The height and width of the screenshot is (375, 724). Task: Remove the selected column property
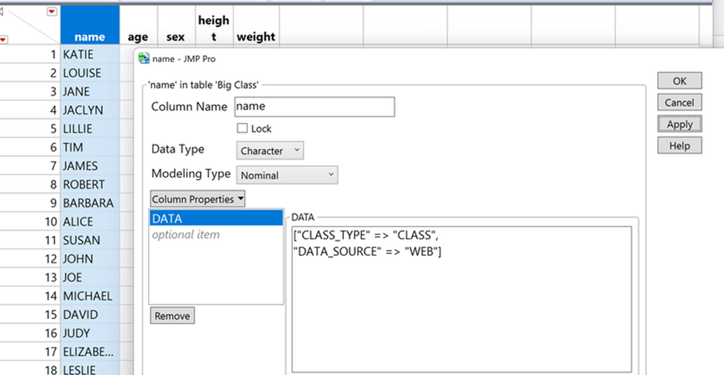coord(172,316)
